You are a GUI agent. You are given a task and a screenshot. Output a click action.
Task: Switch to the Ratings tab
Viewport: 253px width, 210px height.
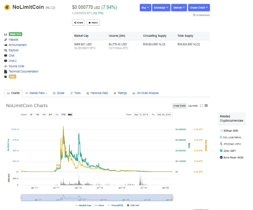click(120, 93)
